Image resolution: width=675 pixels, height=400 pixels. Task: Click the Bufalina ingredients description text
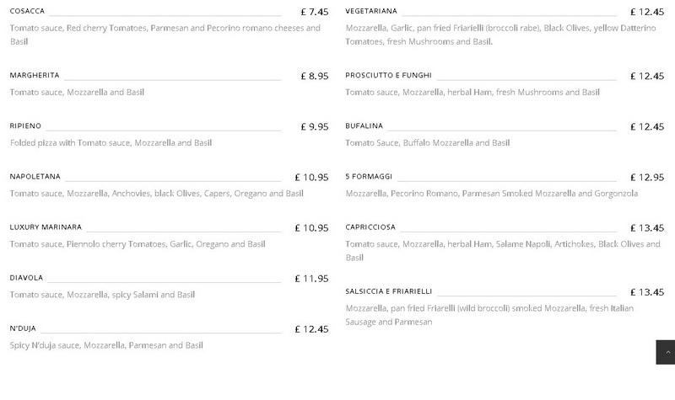point(428,143)
